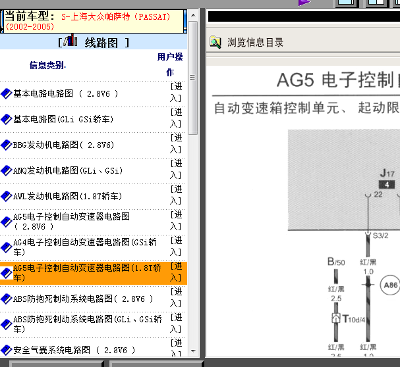This screenshot has height=367, width=400.
Task: Click scroll up arrow of left panel
Action: pos(193,15)
